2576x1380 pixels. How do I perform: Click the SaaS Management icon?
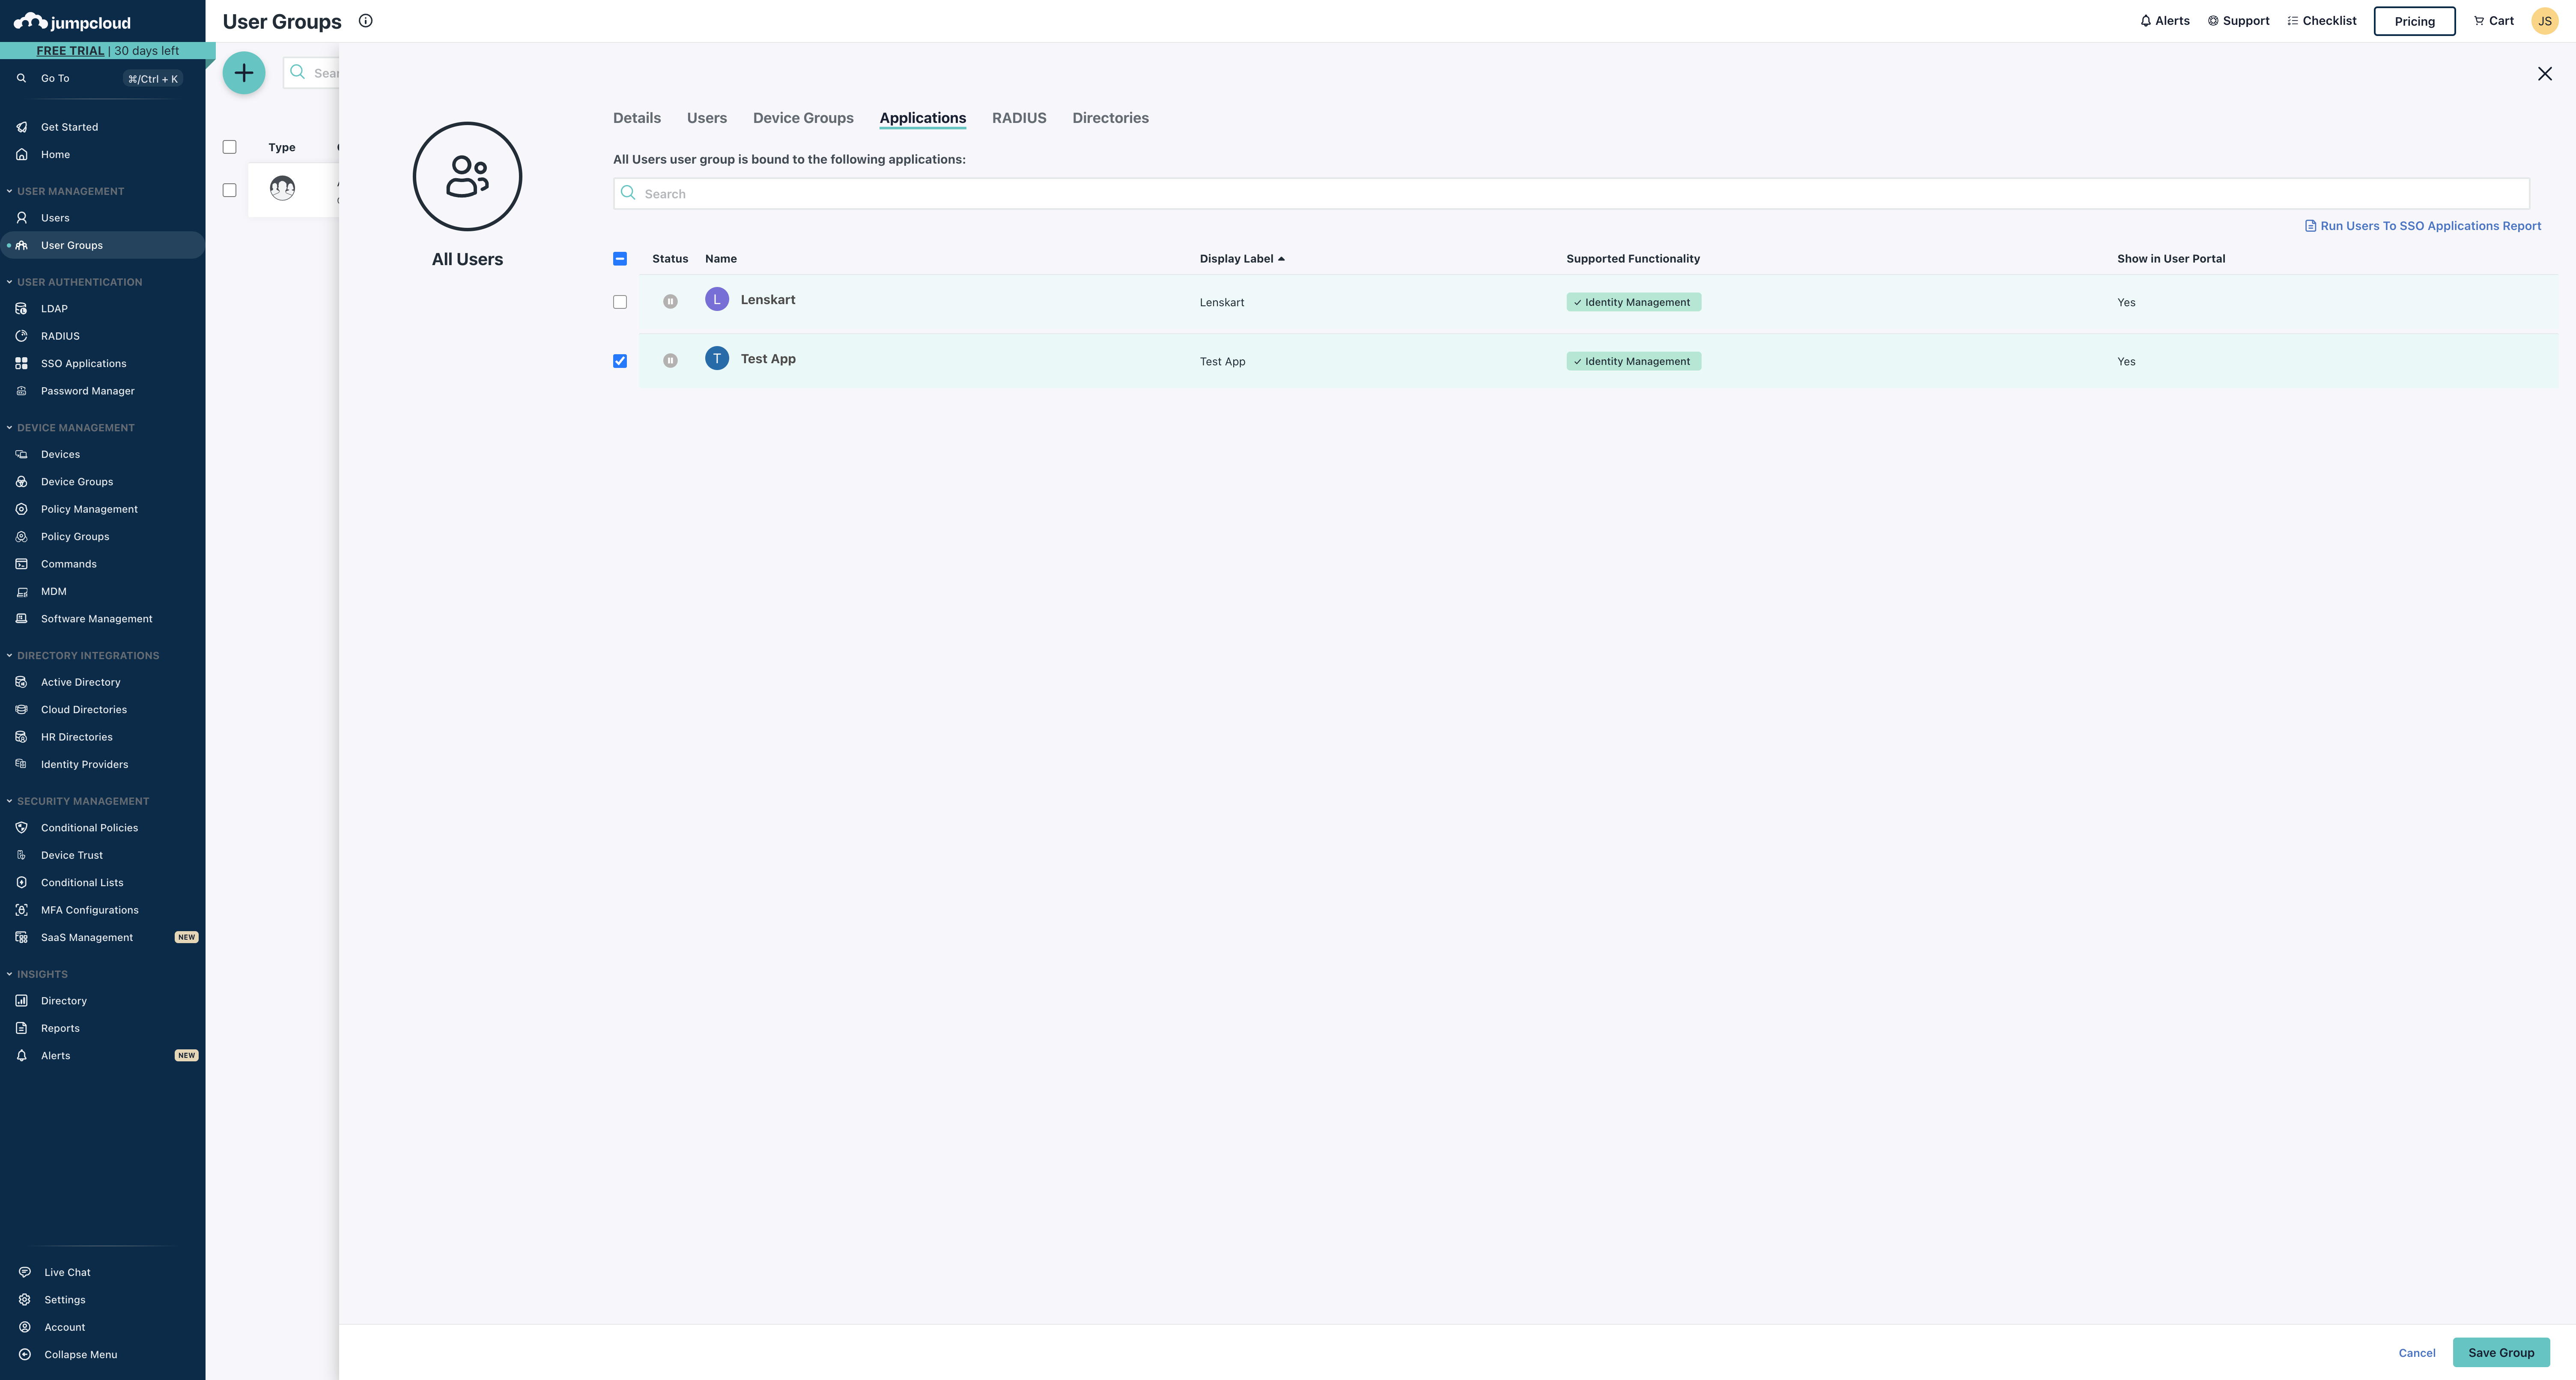click(x=21, y=937)
